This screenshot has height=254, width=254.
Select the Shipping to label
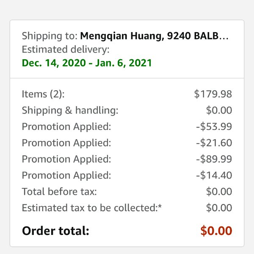[50, 36]
